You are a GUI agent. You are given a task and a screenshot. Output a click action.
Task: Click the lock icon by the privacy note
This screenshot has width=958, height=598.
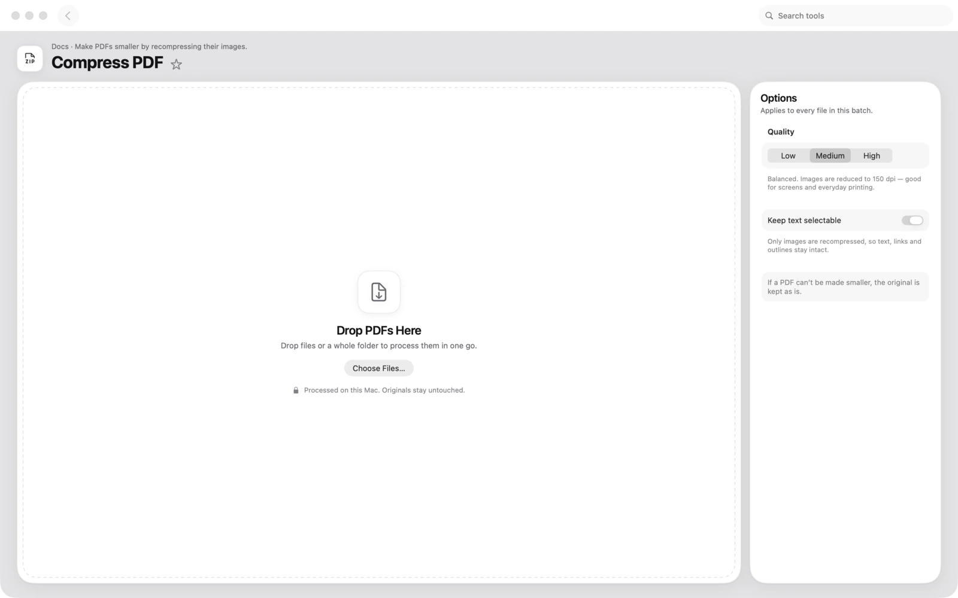pos(296,390)
